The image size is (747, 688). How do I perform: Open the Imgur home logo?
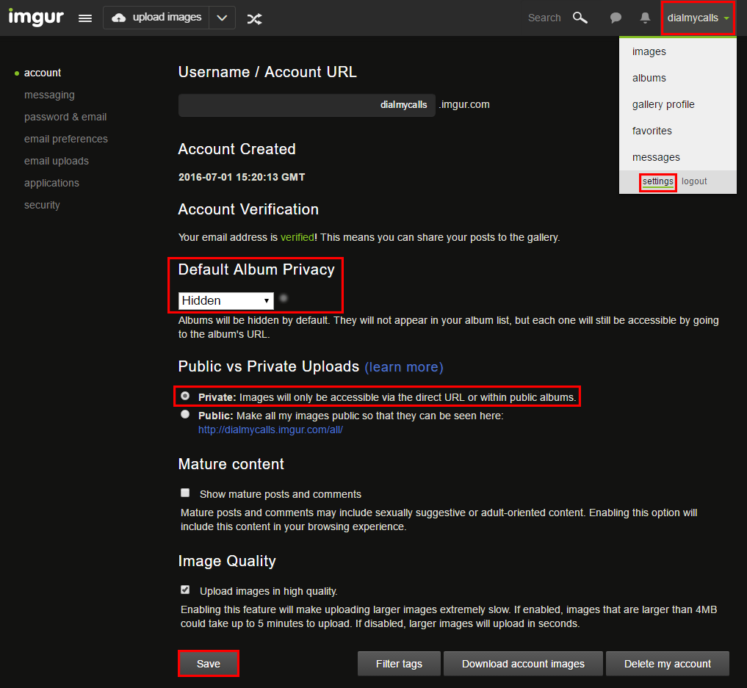click(36, 18)
